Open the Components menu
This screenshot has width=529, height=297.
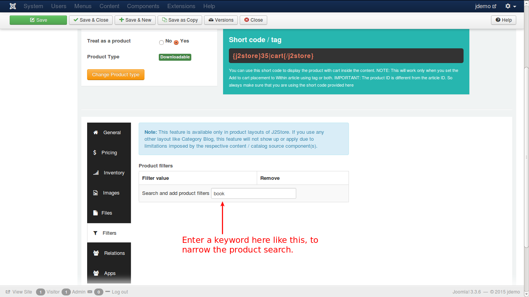click(x=143, y=6)
